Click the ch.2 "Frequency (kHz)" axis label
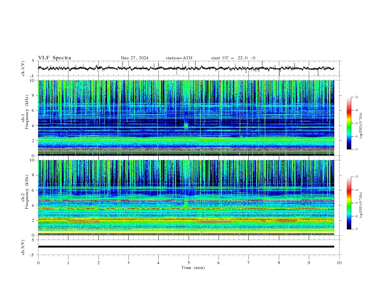 (27, 192)
